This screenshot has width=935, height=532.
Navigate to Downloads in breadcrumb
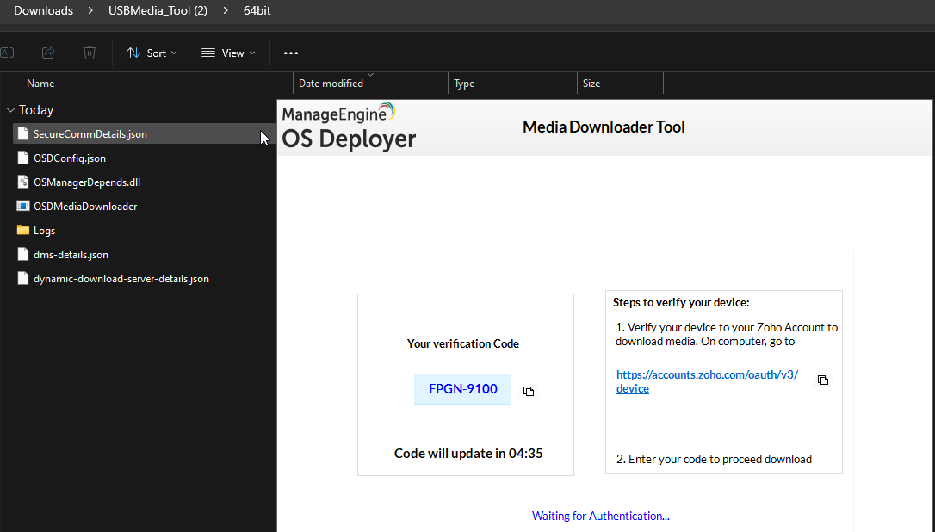[x=43, y=11]
